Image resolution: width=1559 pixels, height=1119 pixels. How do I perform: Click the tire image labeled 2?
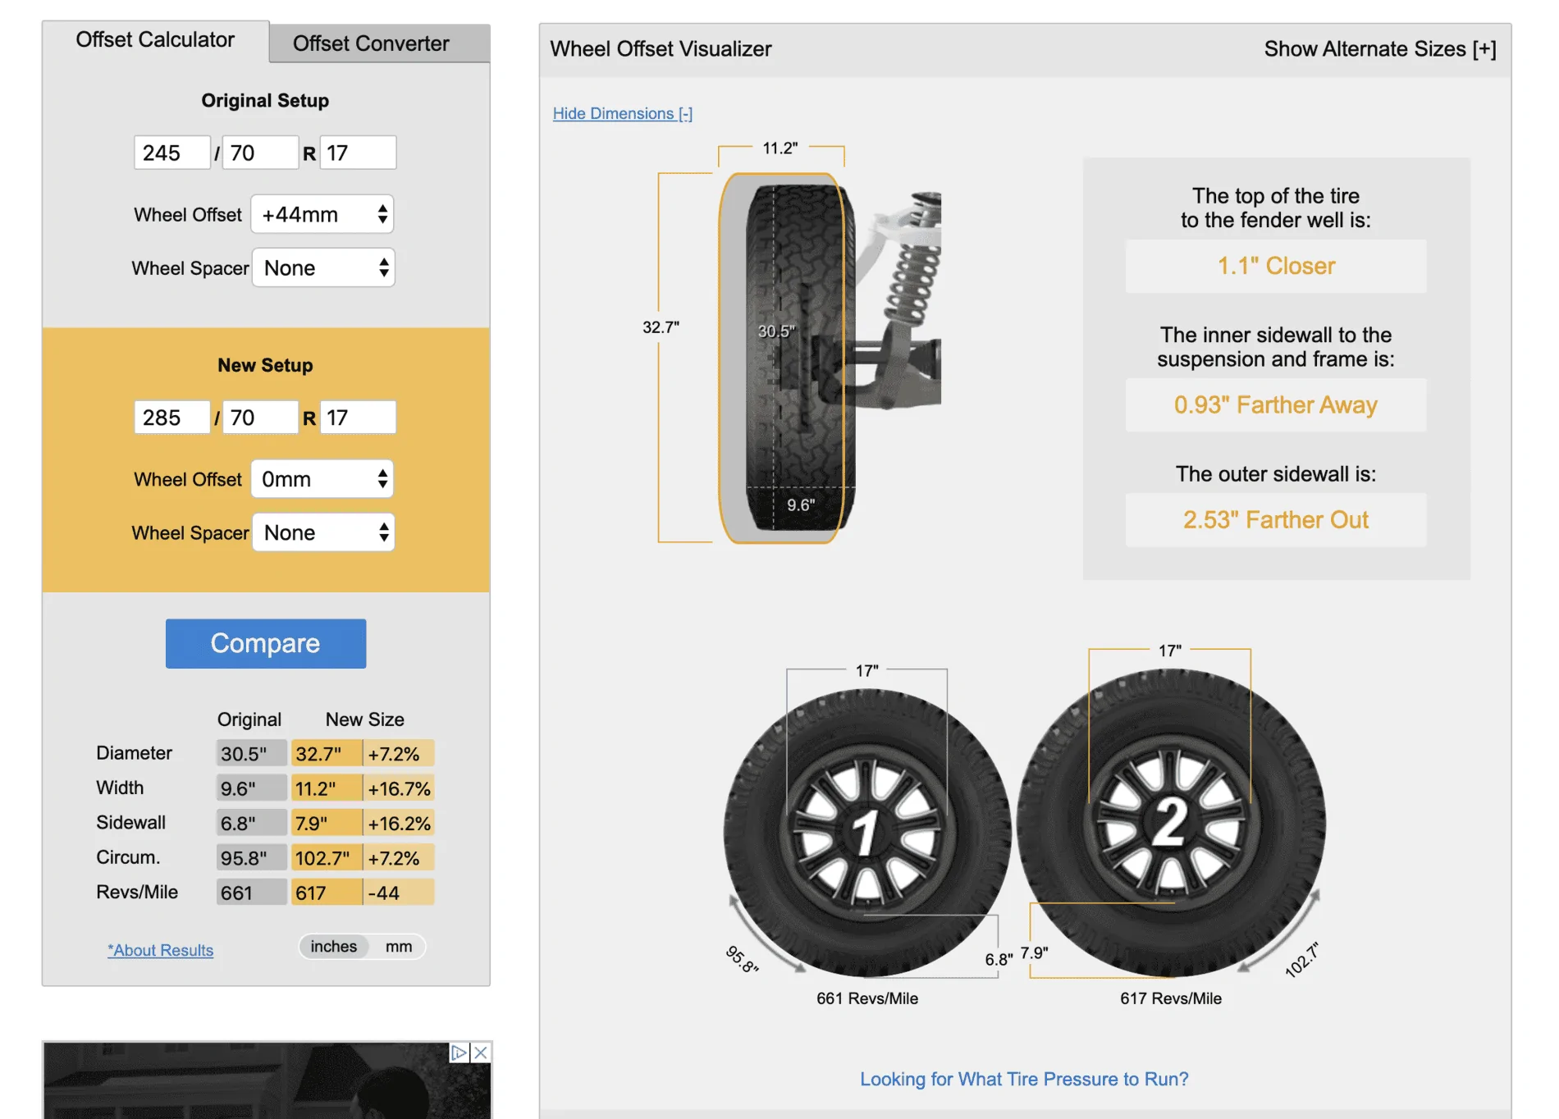tap(1170, 822)
